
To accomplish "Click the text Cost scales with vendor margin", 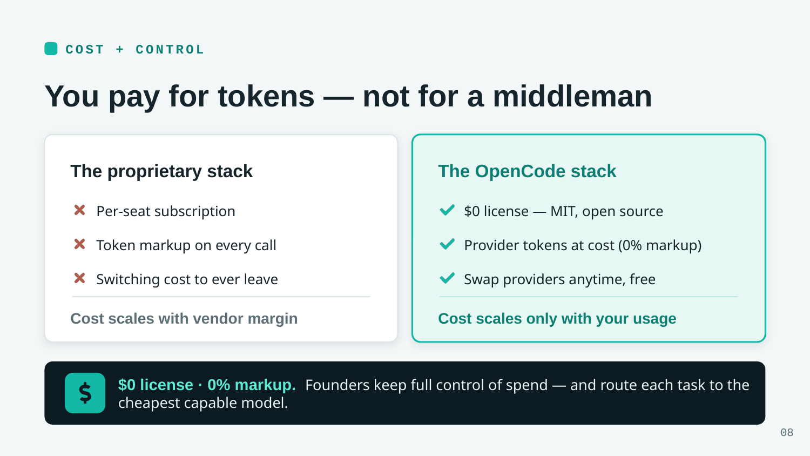I will point(184,319).
